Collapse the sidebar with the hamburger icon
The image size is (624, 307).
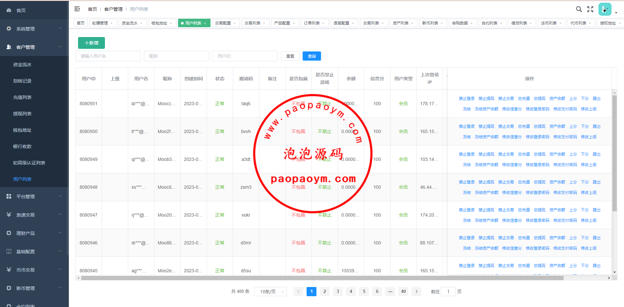pos(77,9)
